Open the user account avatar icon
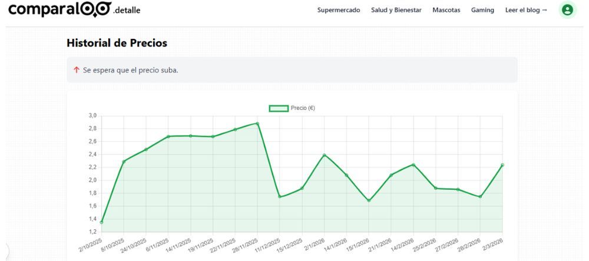This screenshot has height=261, width=589. point(567,10)
